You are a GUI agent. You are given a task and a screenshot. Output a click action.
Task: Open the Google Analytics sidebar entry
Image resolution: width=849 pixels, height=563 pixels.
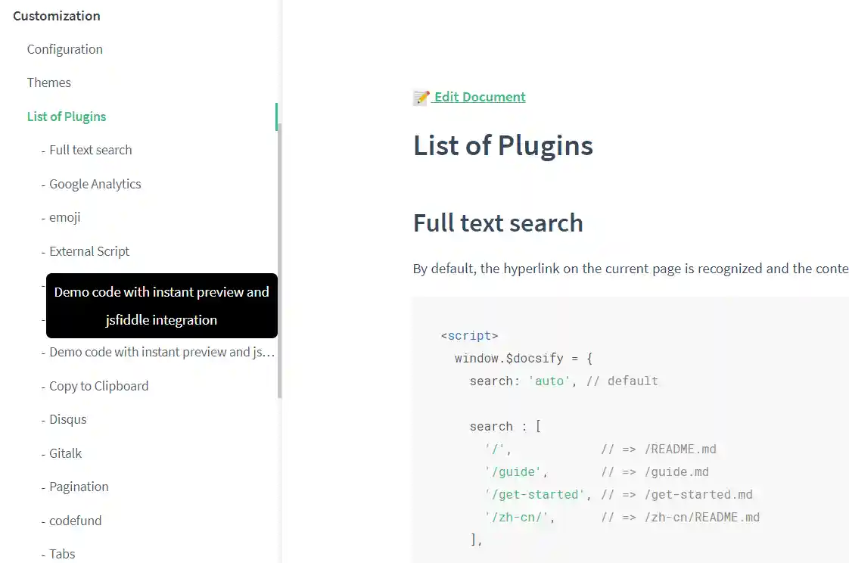pos(95,184)
